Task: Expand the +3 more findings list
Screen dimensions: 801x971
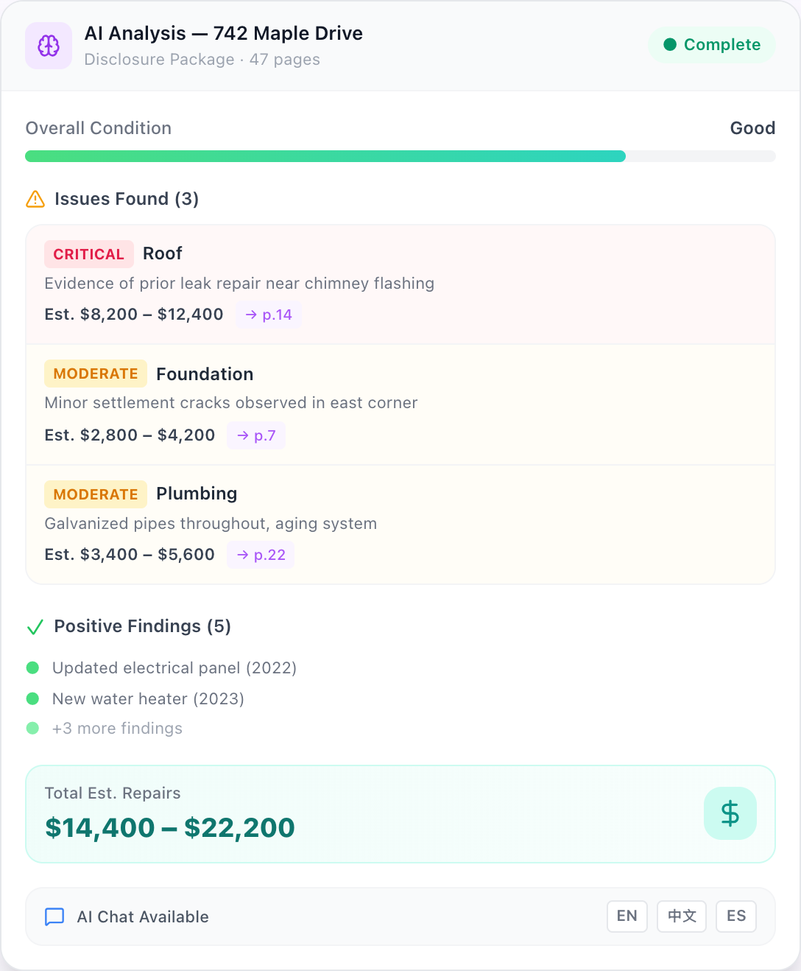Action: (117, 729)
